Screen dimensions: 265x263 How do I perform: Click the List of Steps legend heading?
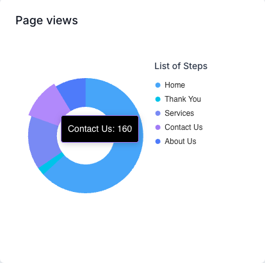[181, 66]
